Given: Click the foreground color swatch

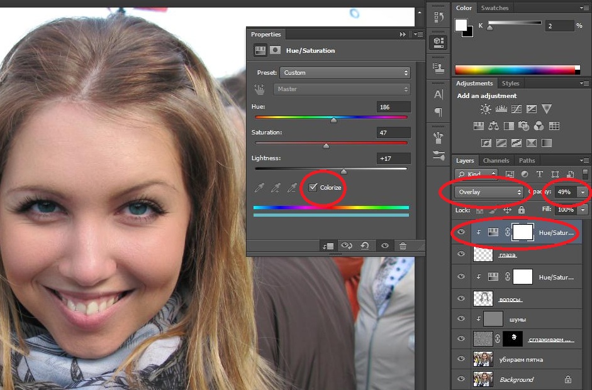Looking at the screenshot, I should coord(461,25).
